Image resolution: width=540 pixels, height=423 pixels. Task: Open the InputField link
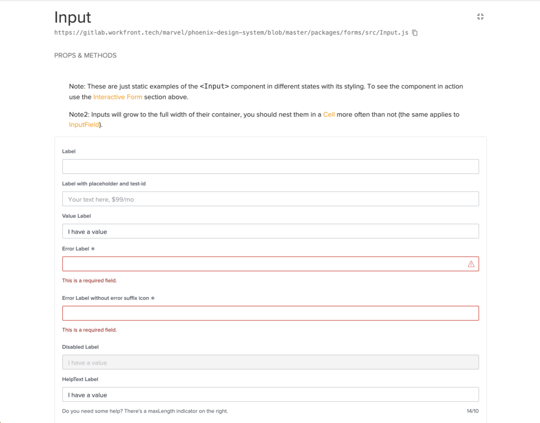click(x=84, y=125)
